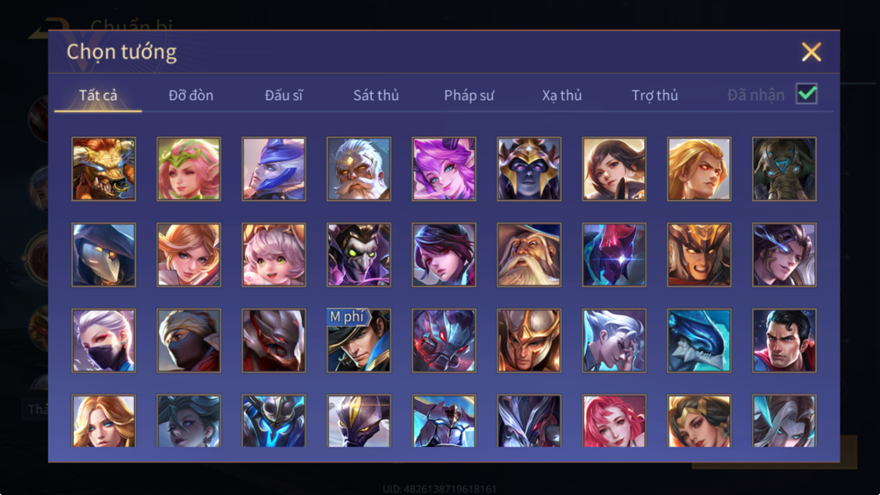The height and width of the screenshot is (495, 880).
Task: Open the Sát thủ tab
Action: point(376,95)
